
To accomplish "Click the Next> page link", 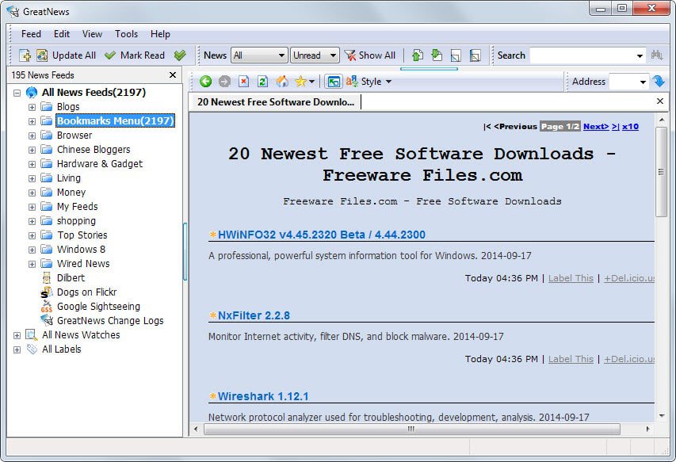I will pyautogui.click(x=596, y=126).
